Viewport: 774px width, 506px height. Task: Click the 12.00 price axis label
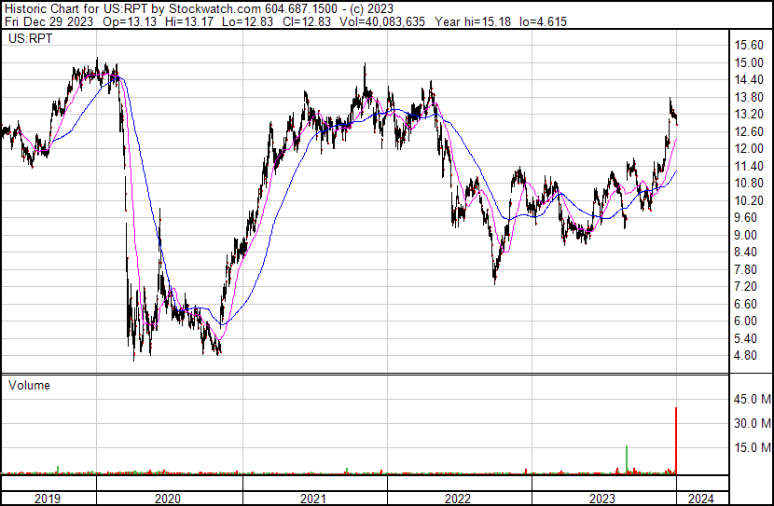click(749, 149)
